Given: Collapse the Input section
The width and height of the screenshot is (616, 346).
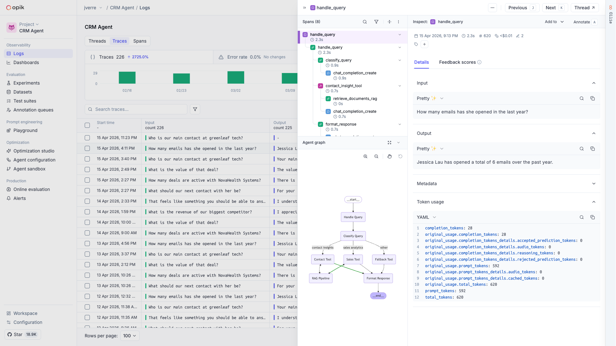Looking at the screenshot, I should pyautogui.click(x=594, y=83).
